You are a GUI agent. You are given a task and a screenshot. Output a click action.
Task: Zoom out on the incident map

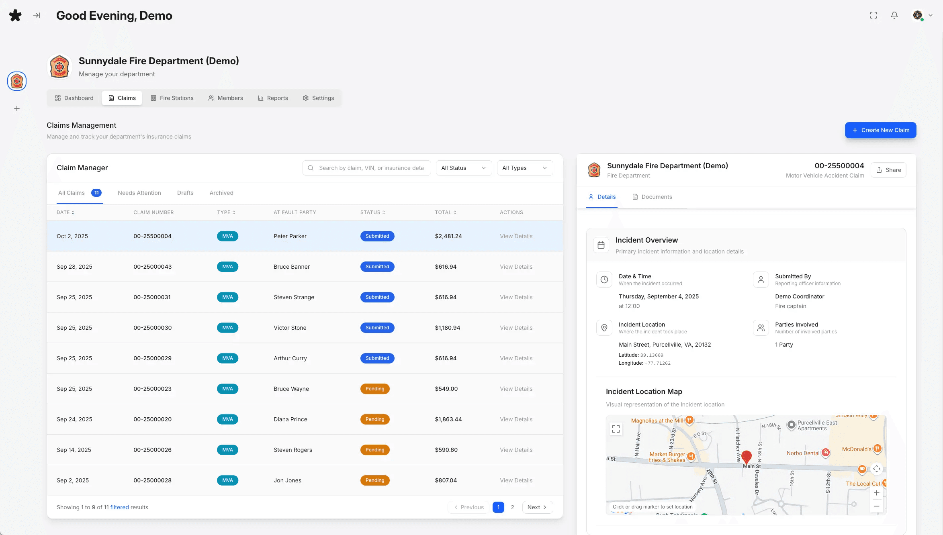pos(877,506)
